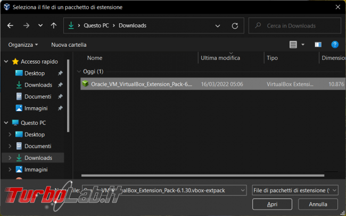Close the extension pack selection dialog
This screenshot has width=346, height=216.
(x=337, y=7)
